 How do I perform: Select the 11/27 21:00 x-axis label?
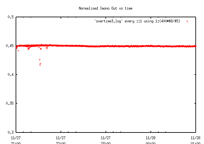(16, 140)
